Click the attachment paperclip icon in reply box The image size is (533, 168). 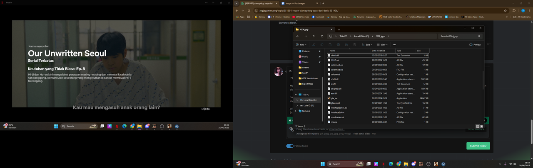point(292,129)
